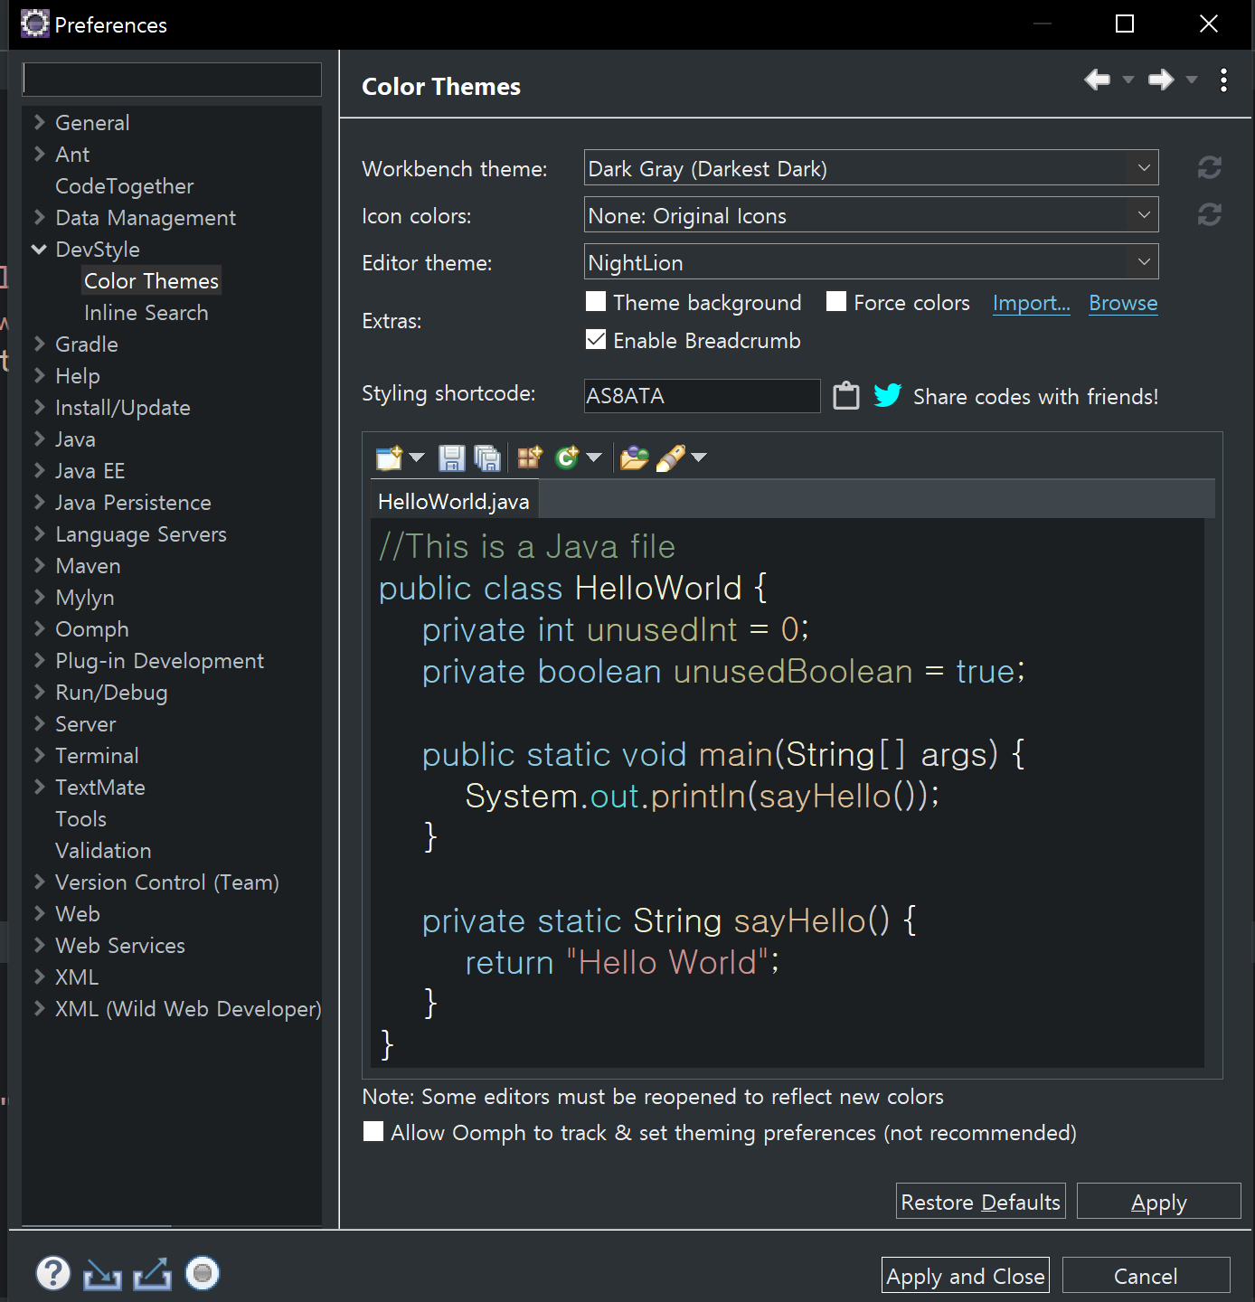Expand the Version Control (Team) node
Image resolution: width=1255 pixels, height=1302 pixels.
point(39,882)
